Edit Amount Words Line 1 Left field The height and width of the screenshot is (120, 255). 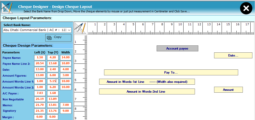pyautogui.click(x=40, y=81)
